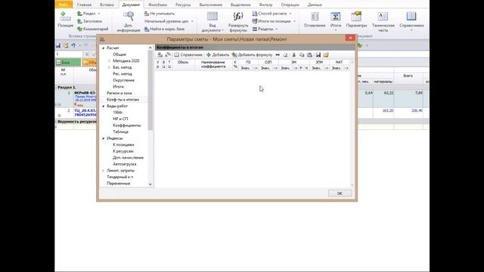This screenshot has width=484, height=272.
Task: Switch to Главная ribbon tab
Action: pyautogui.click(x=84, y=5)
